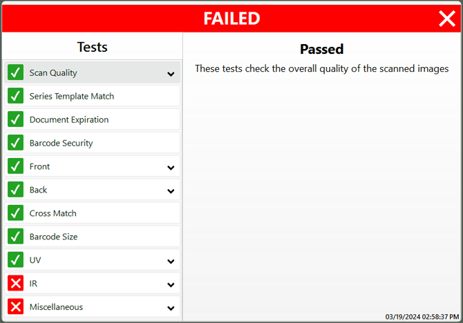This screenshot has width=463, height=323.
Task: Click the red fail icon beside Miscellaneous
Action: [16, 306]
